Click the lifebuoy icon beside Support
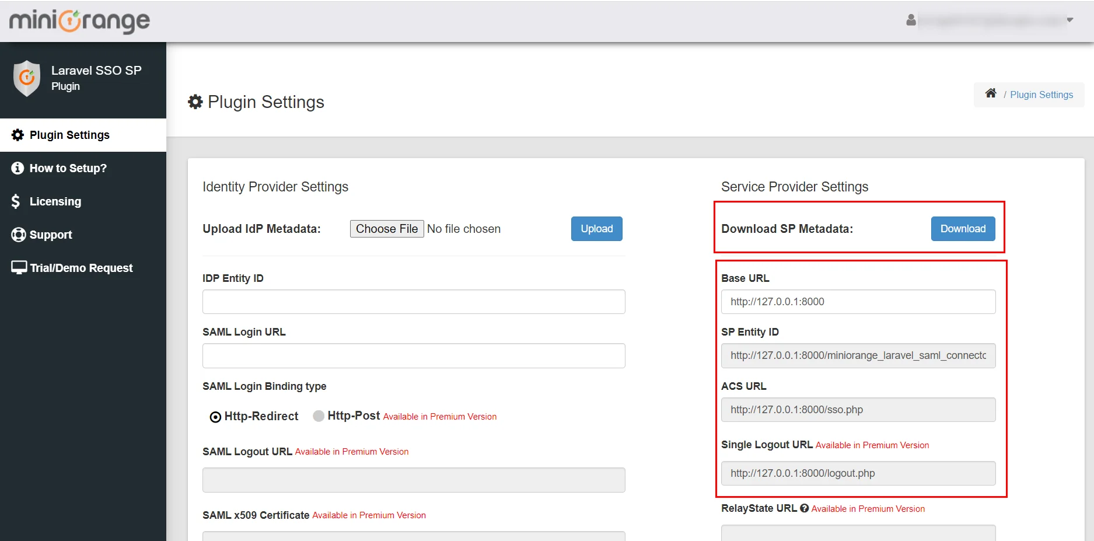1094x541 pixels. [19, 235]
